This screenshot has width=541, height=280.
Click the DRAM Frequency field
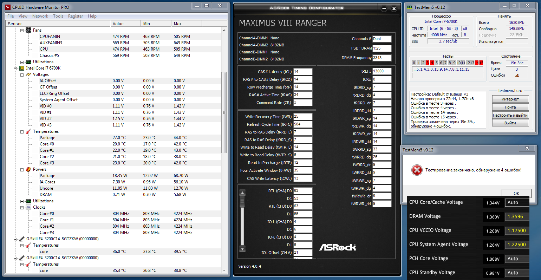click(382, 58)
